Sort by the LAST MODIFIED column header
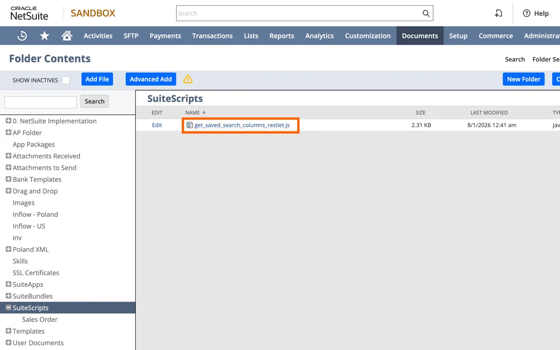This screenshot has width=560, height=350. pyautogui.click(x=489, y=113)
